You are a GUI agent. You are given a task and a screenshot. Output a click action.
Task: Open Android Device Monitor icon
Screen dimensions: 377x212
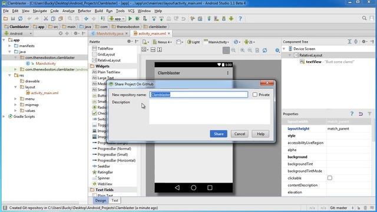pyautogui.click(x=232, y=18)
